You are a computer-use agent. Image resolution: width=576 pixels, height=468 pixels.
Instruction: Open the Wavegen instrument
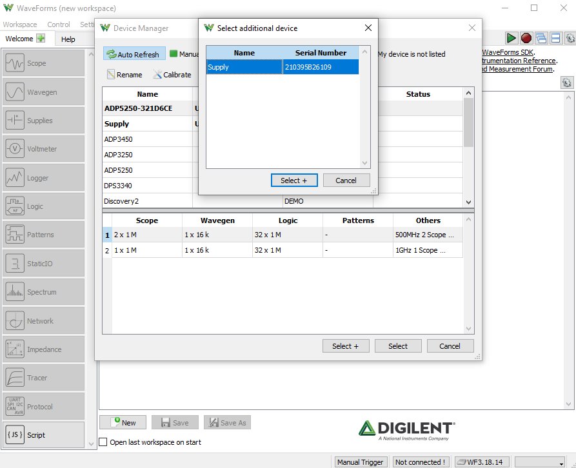click(x=43, y=92)
